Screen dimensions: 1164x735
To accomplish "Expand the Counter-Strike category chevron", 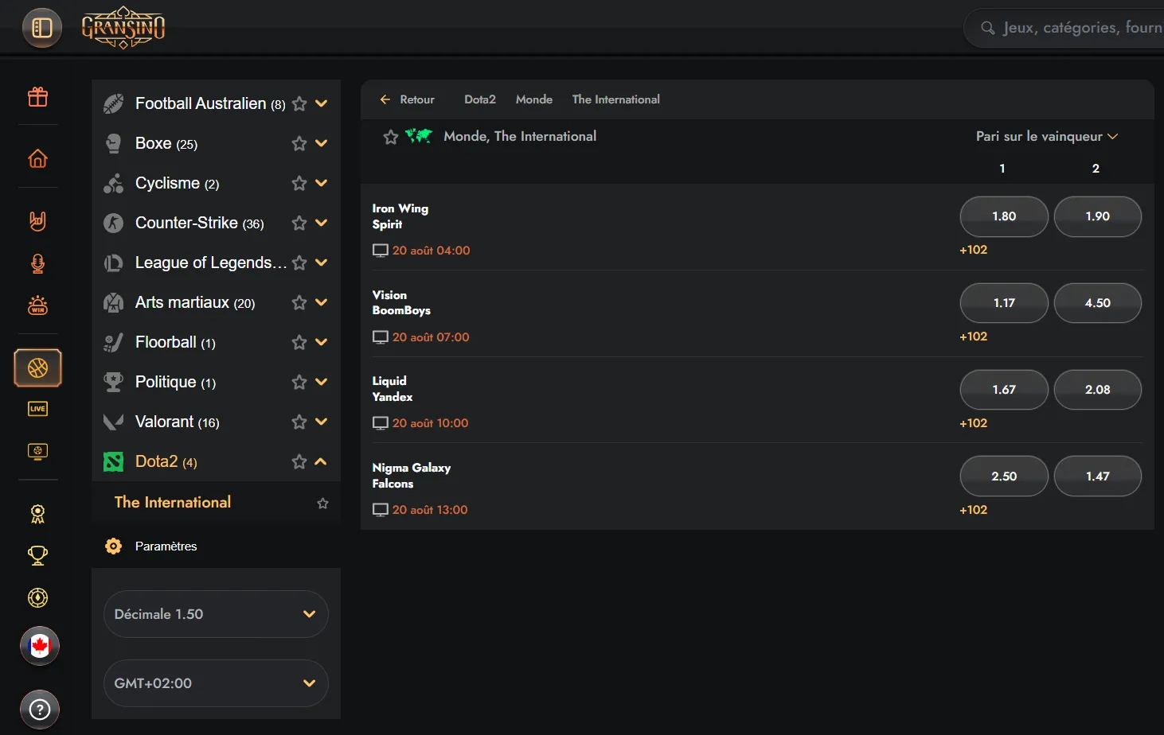I will point(322,223).
